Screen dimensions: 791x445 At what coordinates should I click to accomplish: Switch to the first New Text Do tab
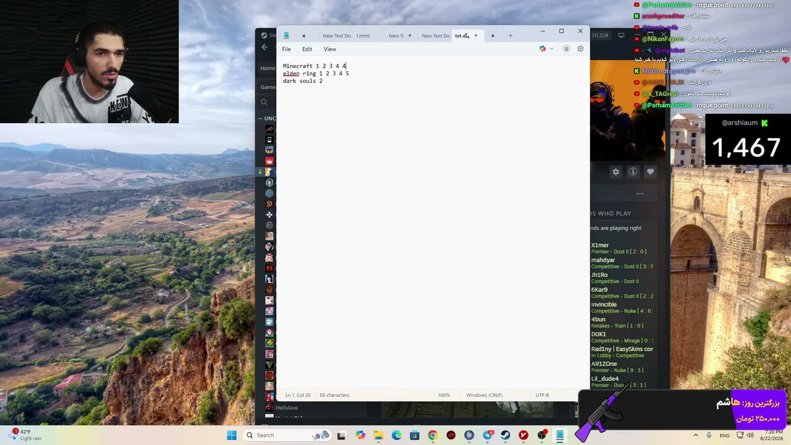pos(336,36)
